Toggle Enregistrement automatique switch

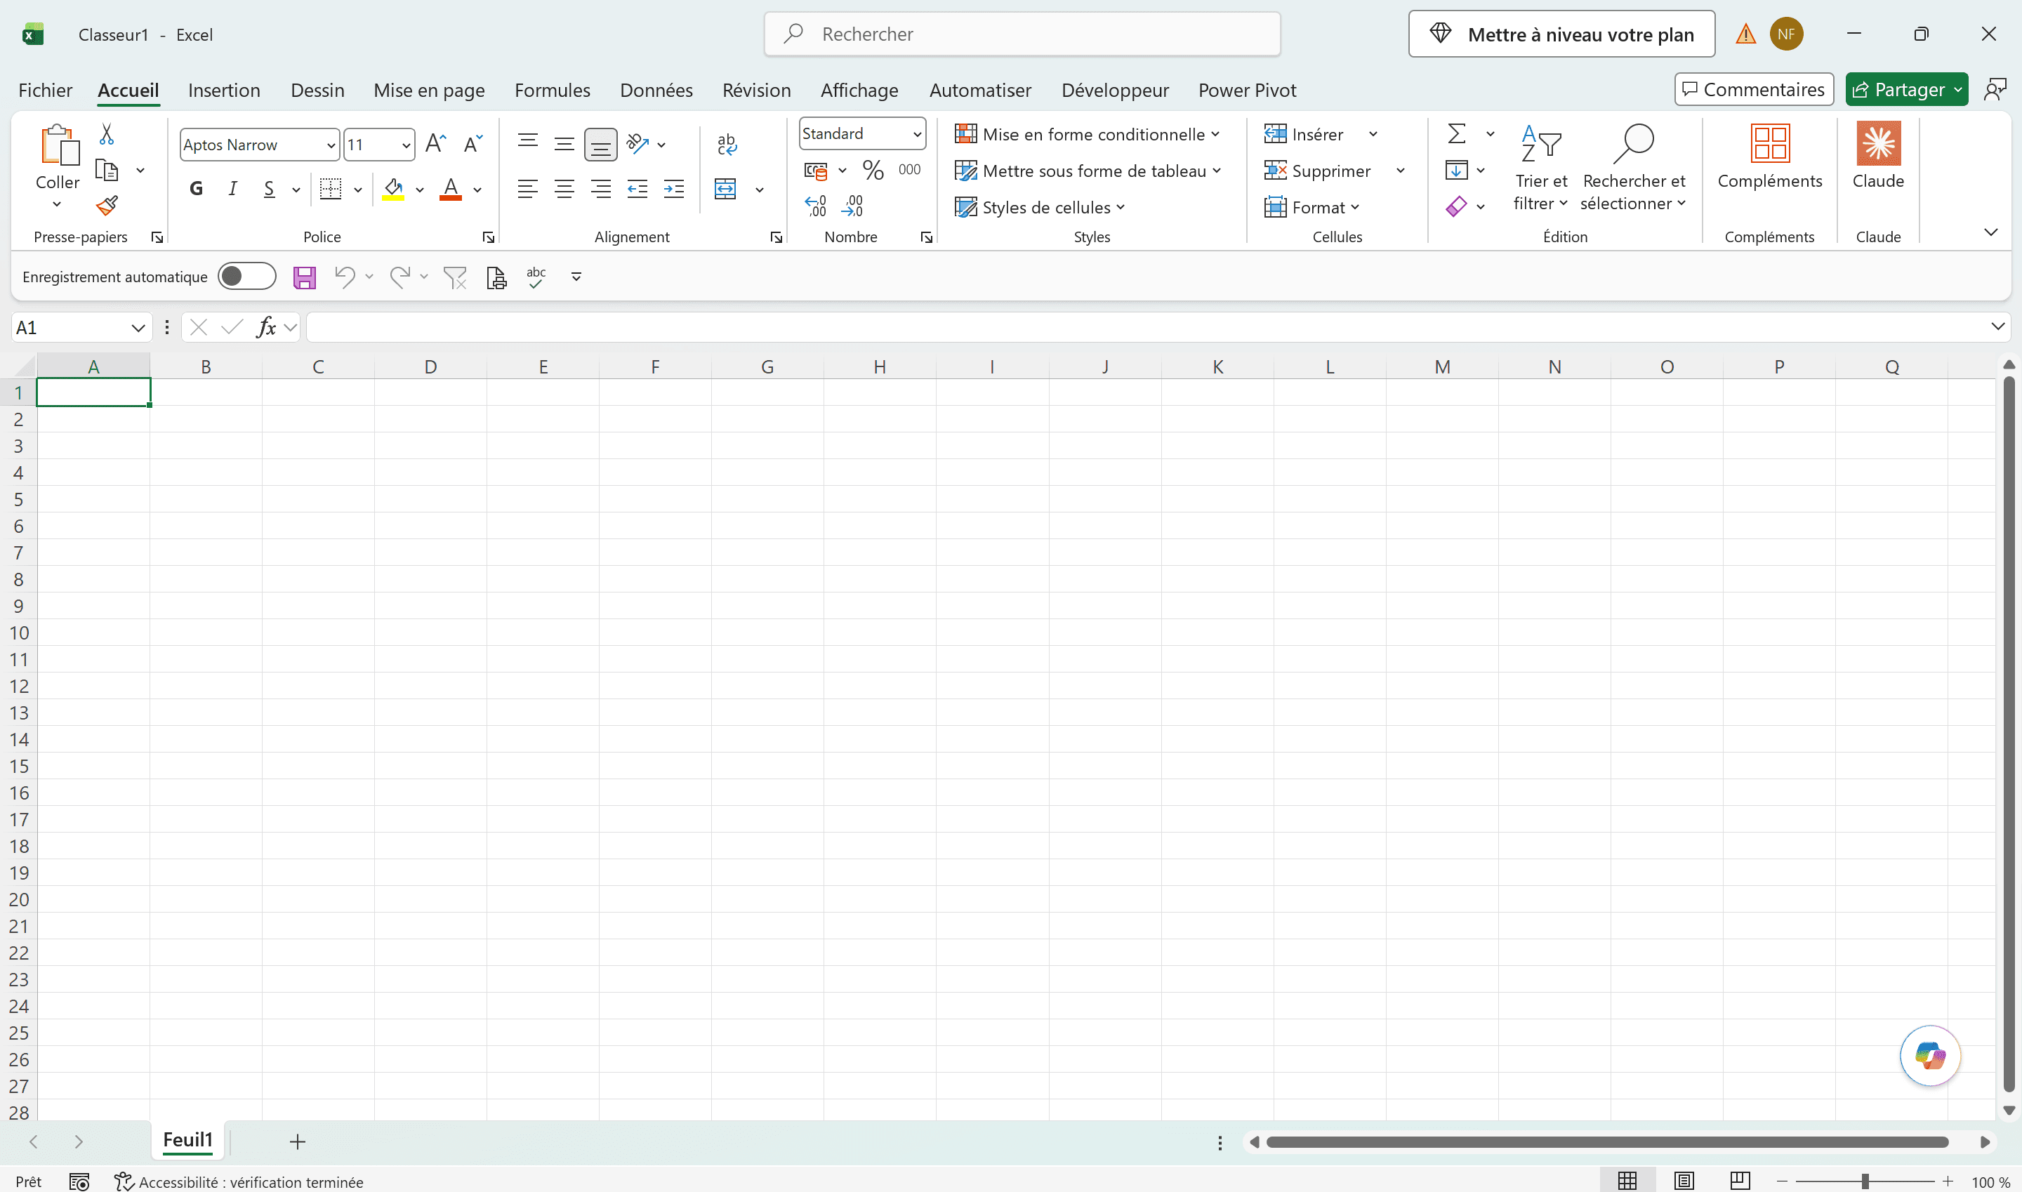tap(246, 277)
